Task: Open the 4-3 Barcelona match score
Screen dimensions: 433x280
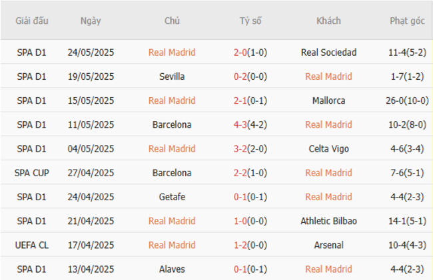Action: (250, 124)
